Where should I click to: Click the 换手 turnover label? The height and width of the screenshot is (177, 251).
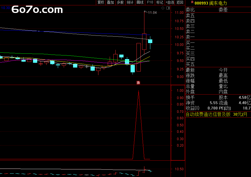click(190, 97)
